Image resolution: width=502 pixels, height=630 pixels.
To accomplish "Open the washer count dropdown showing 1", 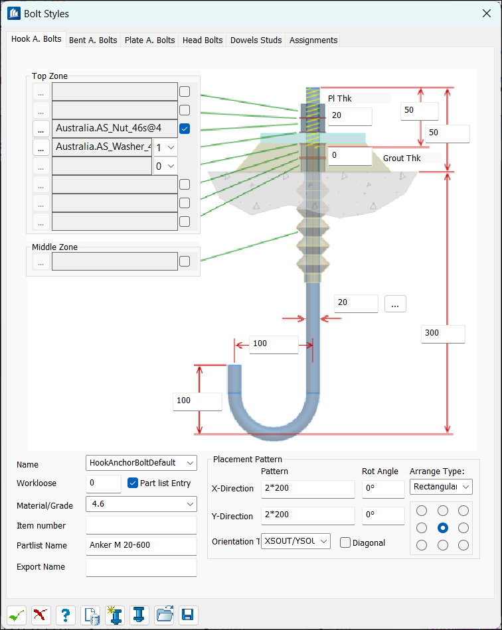I will (165, 147).
